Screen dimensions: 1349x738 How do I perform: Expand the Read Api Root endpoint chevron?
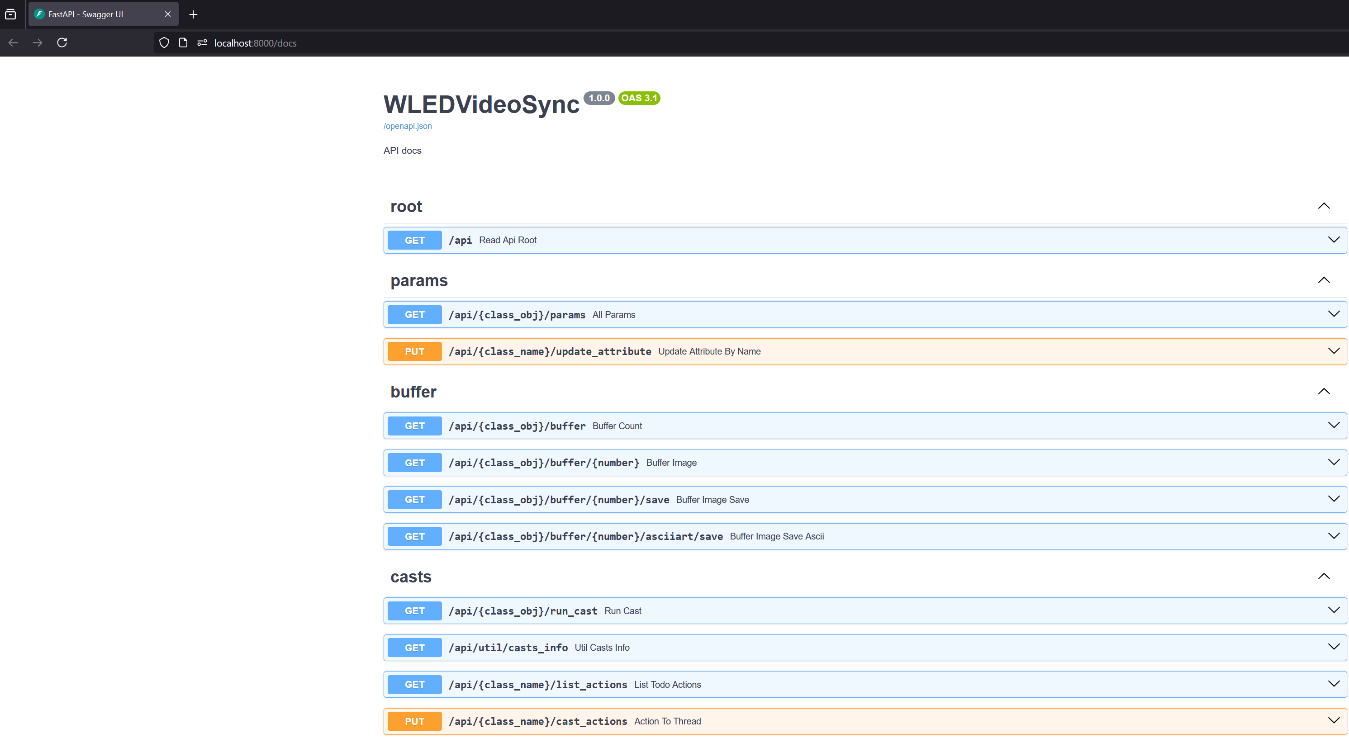click(1334, 240)
